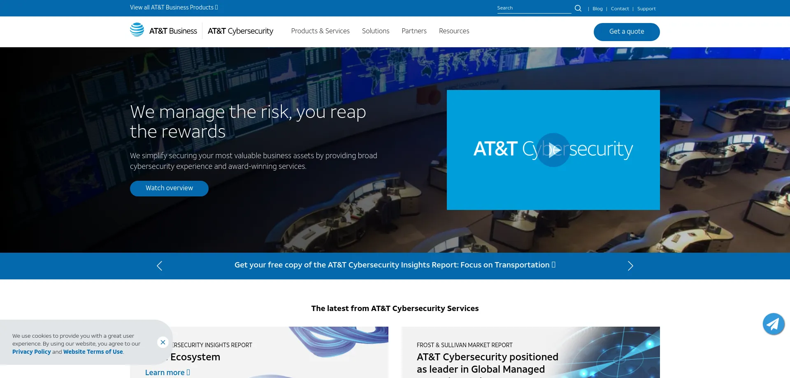The image size is (790, 378).
Task: Dismiss the cookie notice
Action: coord(163,342)
